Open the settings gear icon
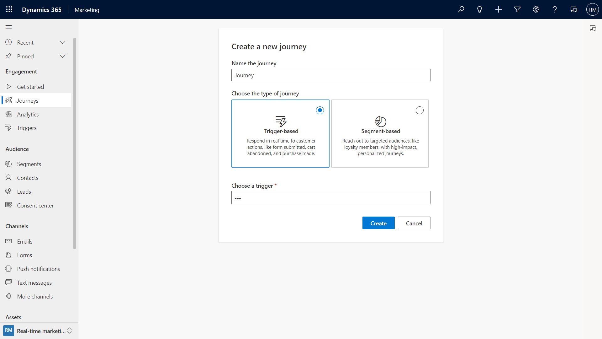Screen dimensions: 602x339 pyautogui.click(x=536, y=9)
